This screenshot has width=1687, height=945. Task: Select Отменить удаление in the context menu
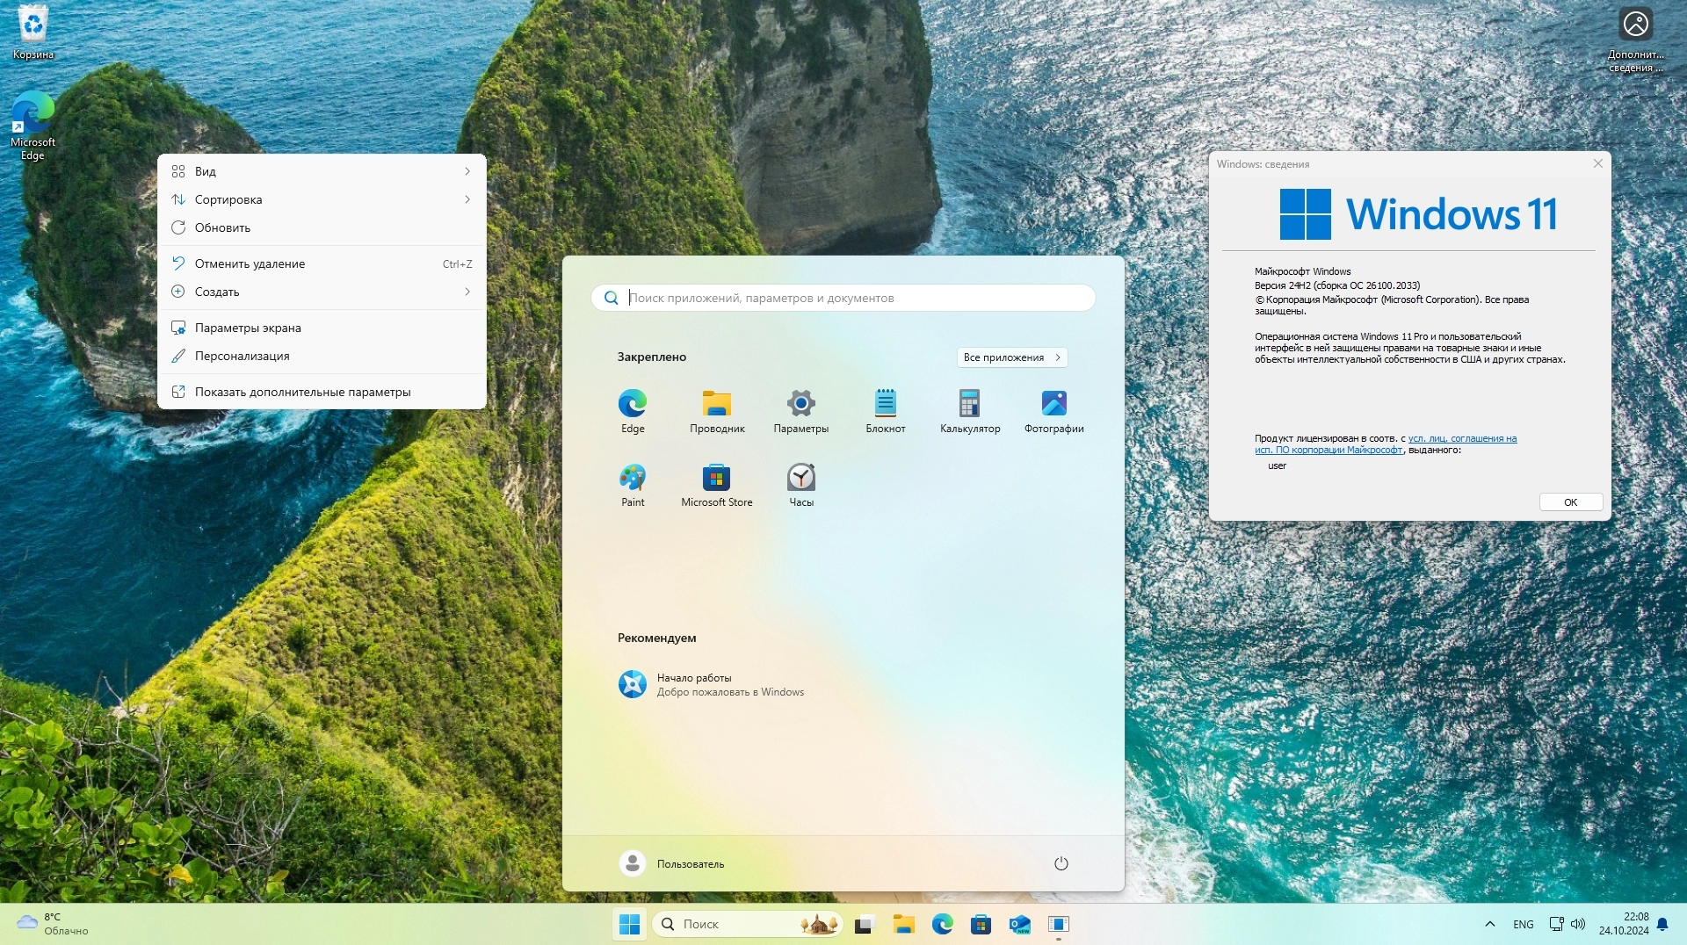(x=322, y=263)
